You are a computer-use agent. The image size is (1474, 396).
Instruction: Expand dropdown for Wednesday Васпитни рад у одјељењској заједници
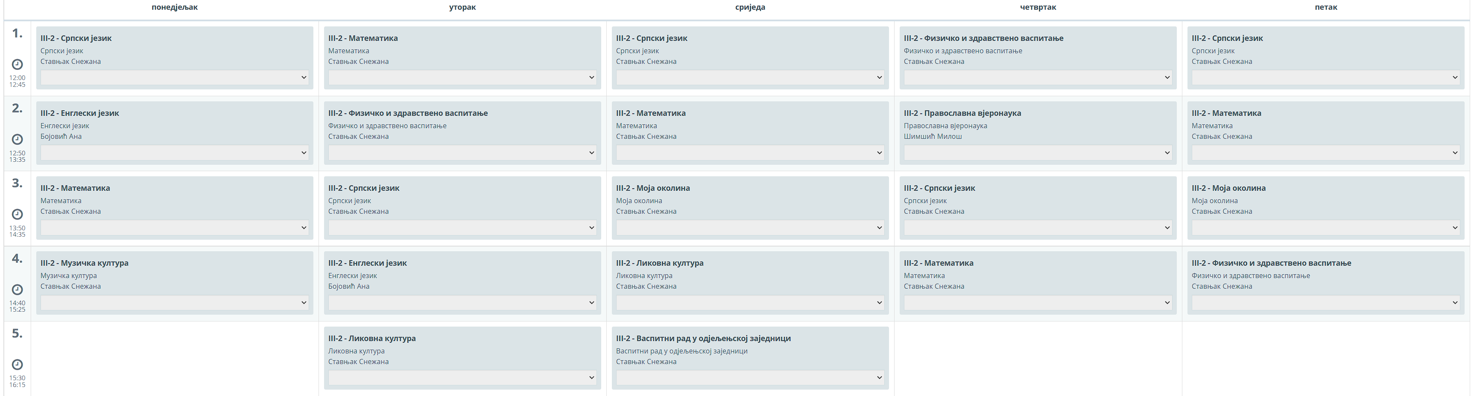(750, 378)
